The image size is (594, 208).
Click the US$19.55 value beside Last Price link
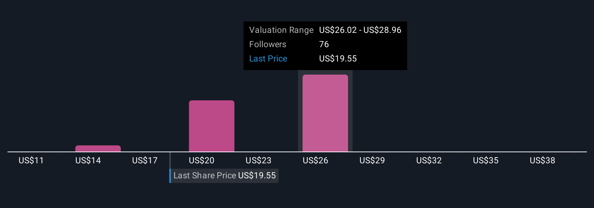pos(338,59)
